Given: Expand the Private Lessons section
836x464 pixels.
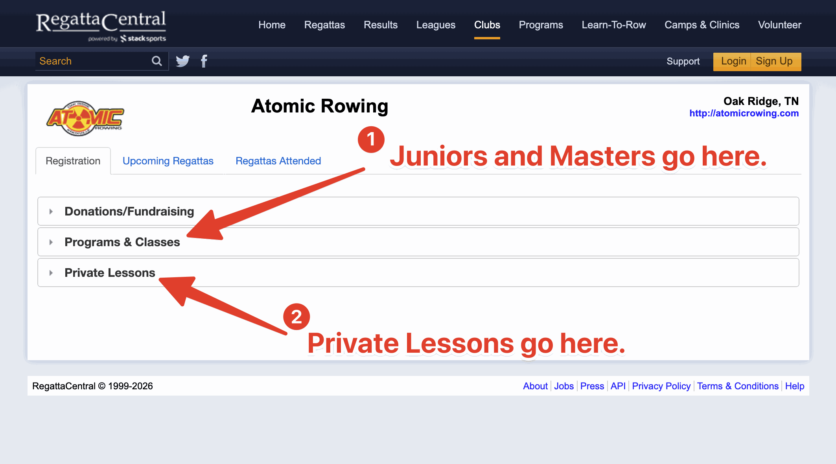Looking at the screenshot, I should (110, 273).
